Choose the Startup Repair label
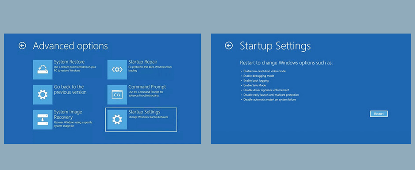Image resolution: width=415 pixels, height=170 pixels. (142, 62)
